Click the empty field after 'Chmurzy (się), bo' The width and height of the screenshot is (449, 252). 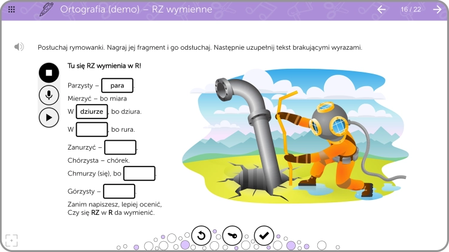click(139, 173)
